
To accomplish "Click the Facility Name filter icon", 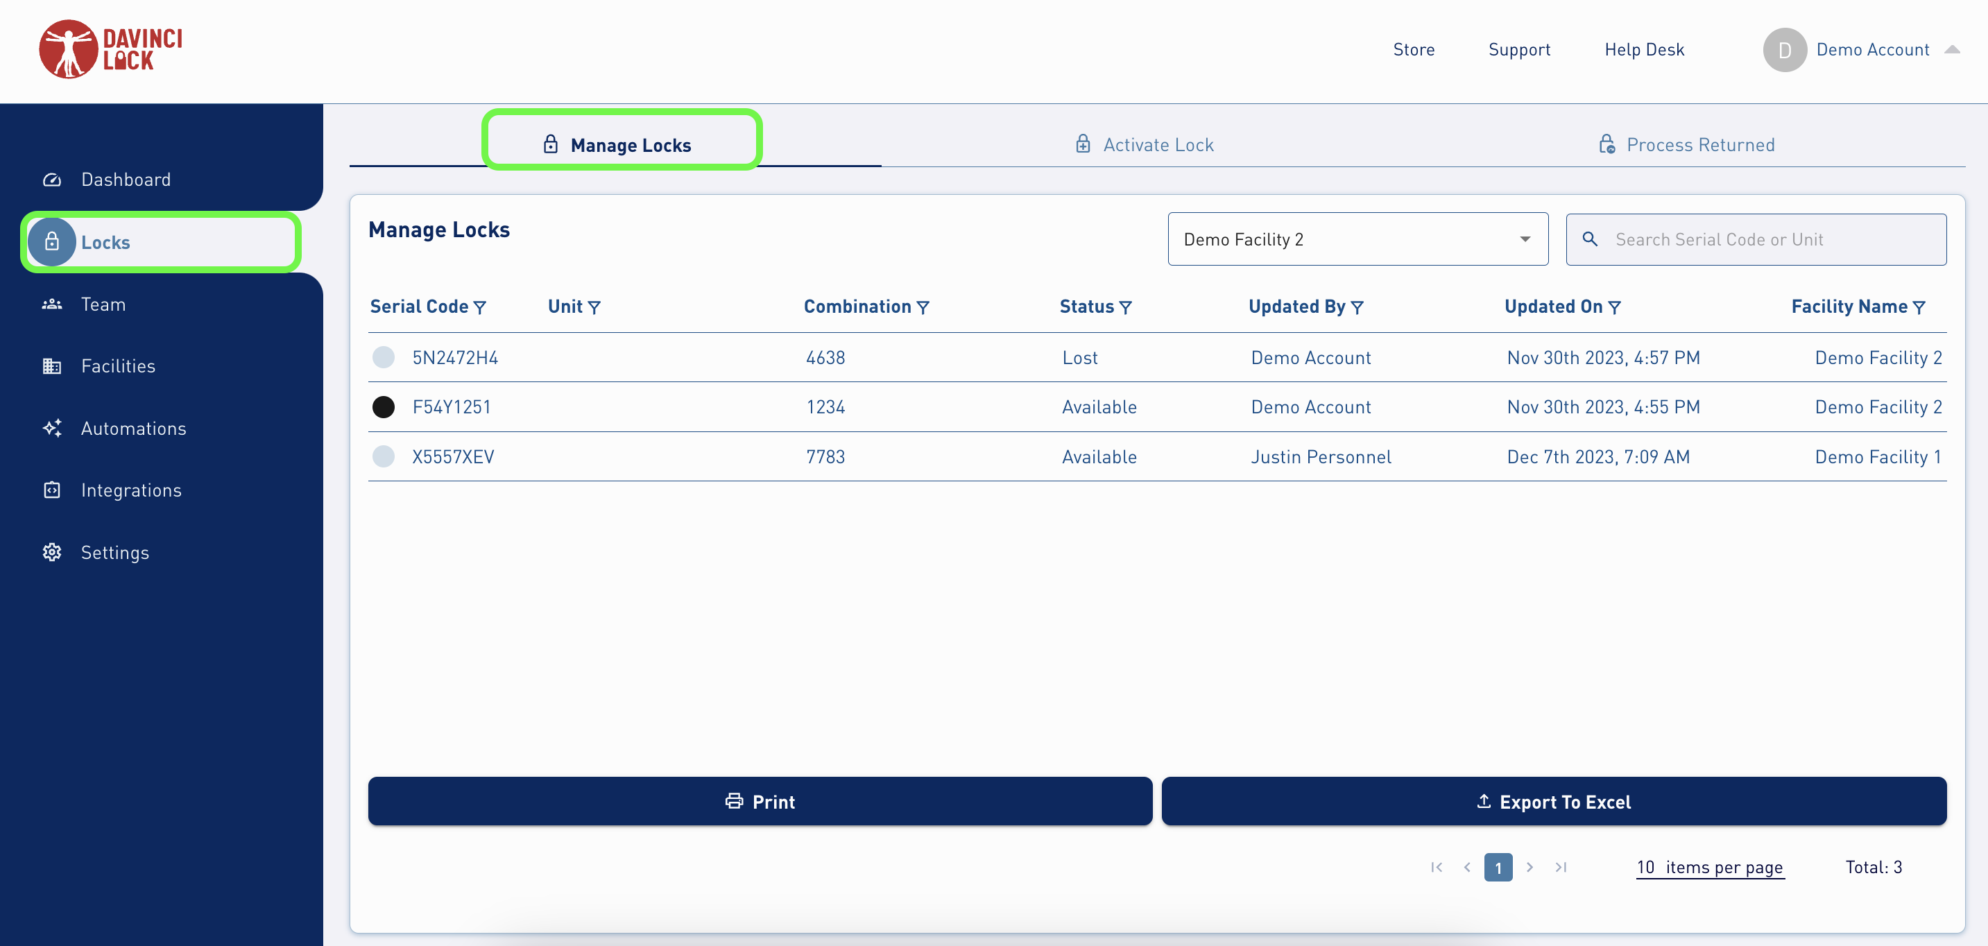I will coord(1919,308).
